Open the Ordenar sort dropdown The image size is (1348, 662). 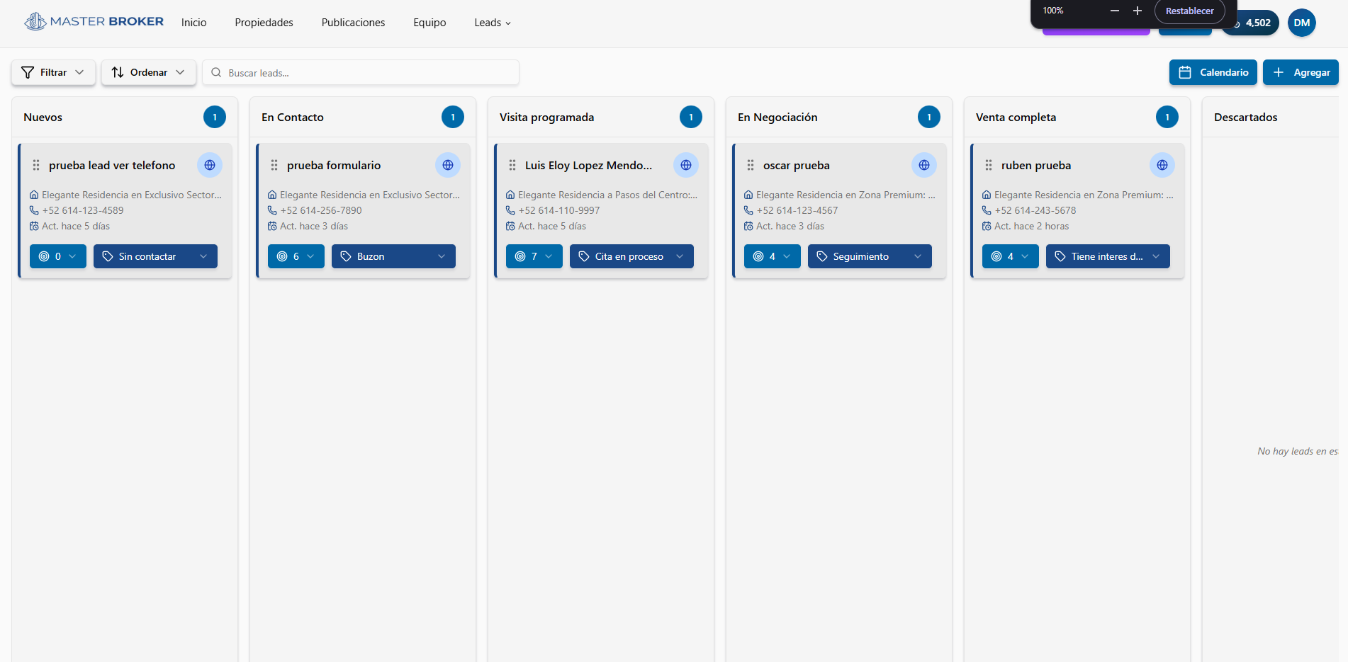[x=149, y=72]
